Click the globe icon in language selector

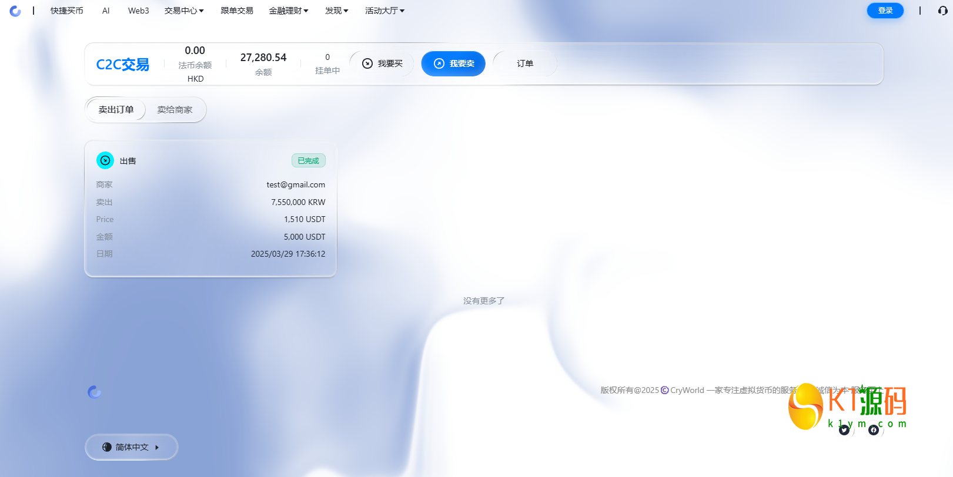click(x=107, y=447)
